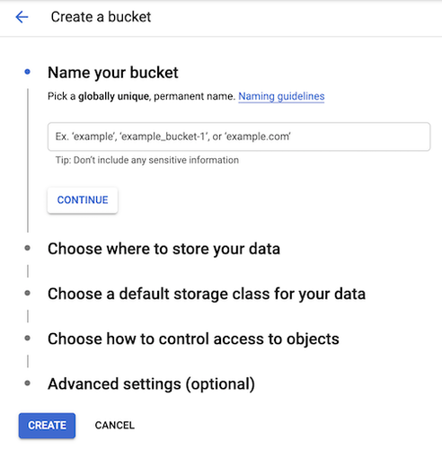Image resolution: width=442 pixels, height=449 pixels.
Task: Click the bullet beside default storage class step
Action: point(27,293)
